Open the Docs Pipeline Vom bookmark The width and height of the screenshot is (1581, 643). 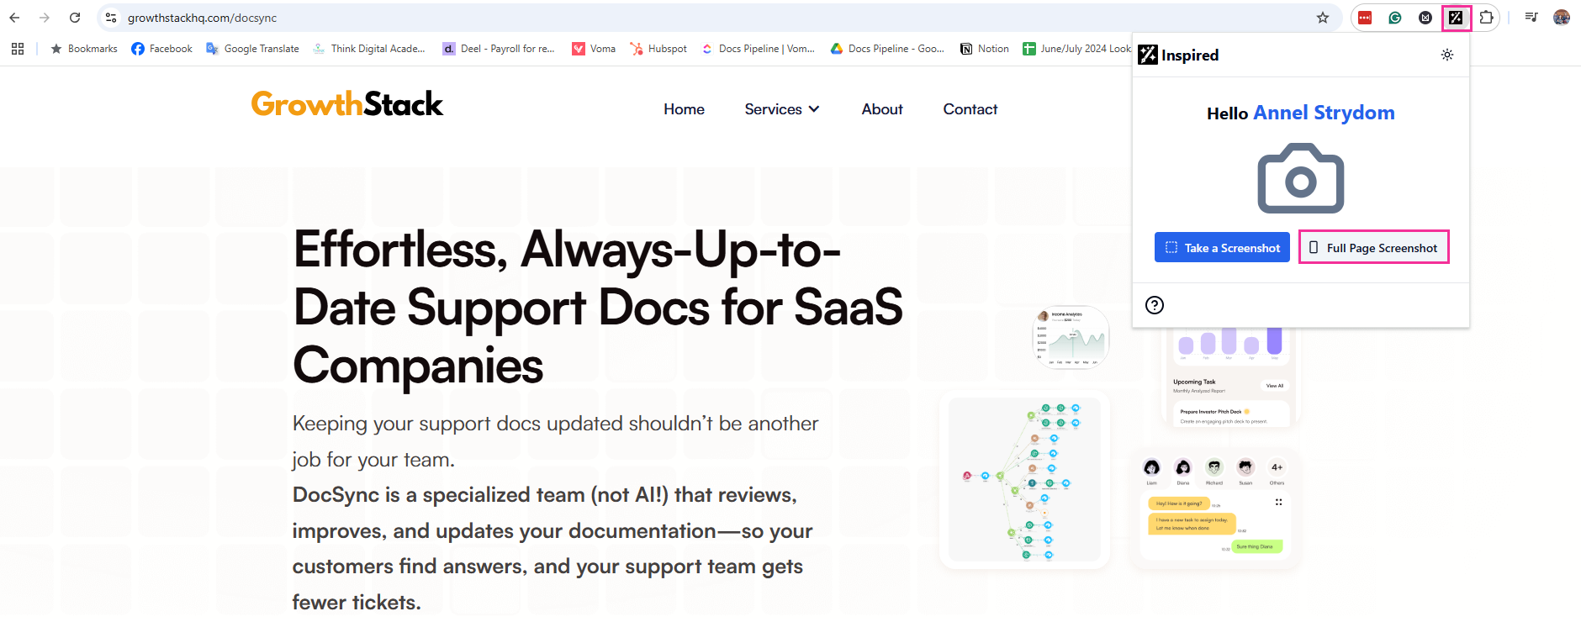tap(758, 49)
